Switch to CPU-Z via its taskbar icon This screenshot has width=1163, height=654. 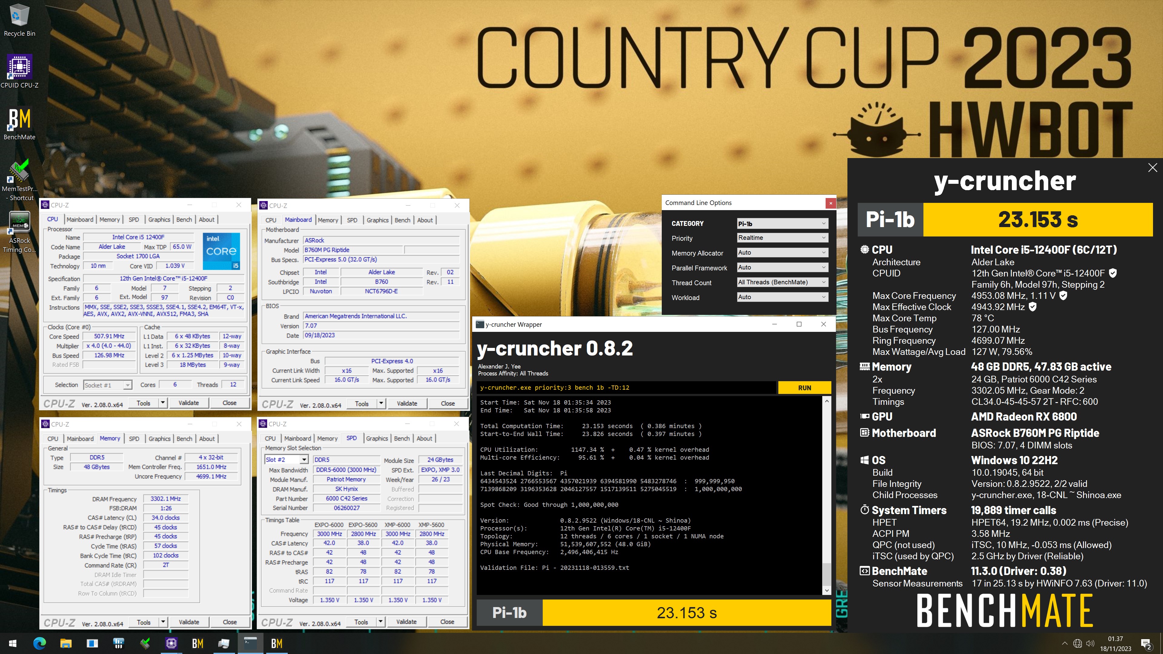pyautogui.click(x=171, y=643)
